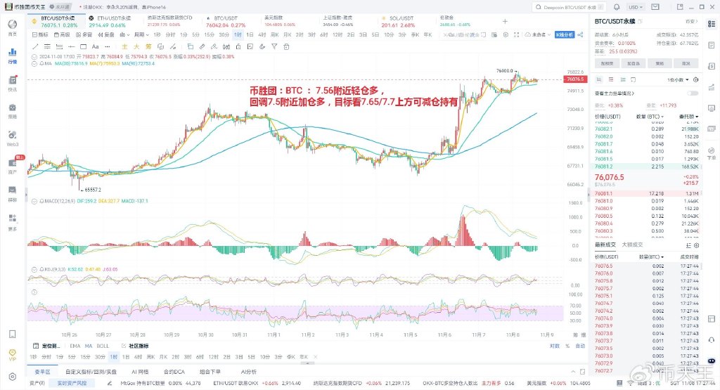Click the 复盘 replay button
Viewport: 720px width, 390px height.
[106, 35]
